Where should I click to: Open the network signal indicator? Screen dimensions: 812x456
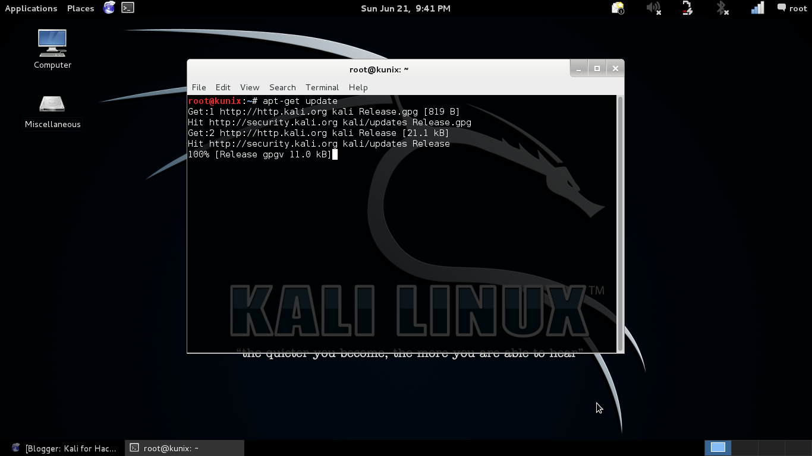click(x=757, y=8)
